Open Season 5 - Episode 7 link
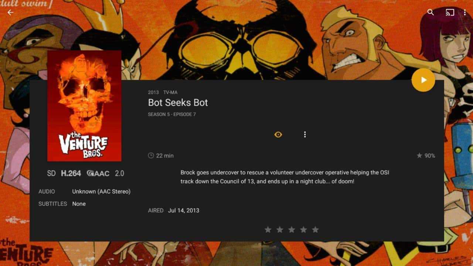 (172, 115)
